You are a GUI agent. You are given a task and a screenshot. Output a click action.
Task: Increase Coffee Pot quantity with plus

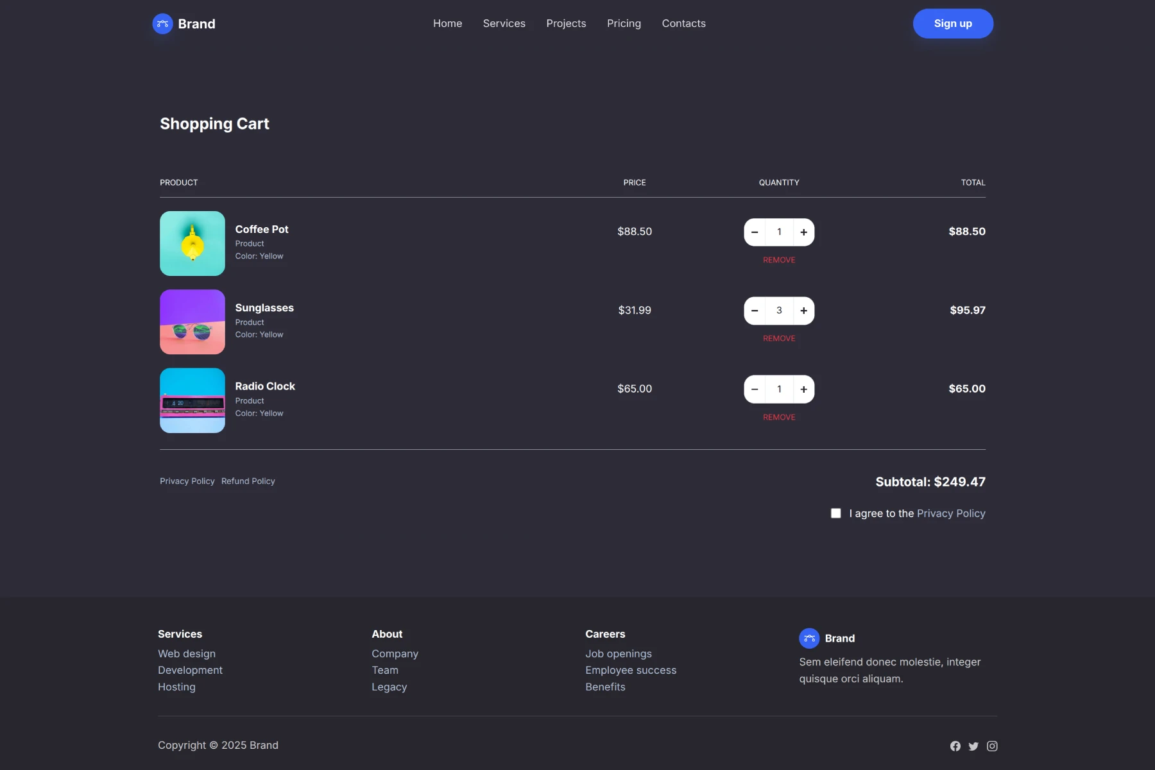(803, 232)
